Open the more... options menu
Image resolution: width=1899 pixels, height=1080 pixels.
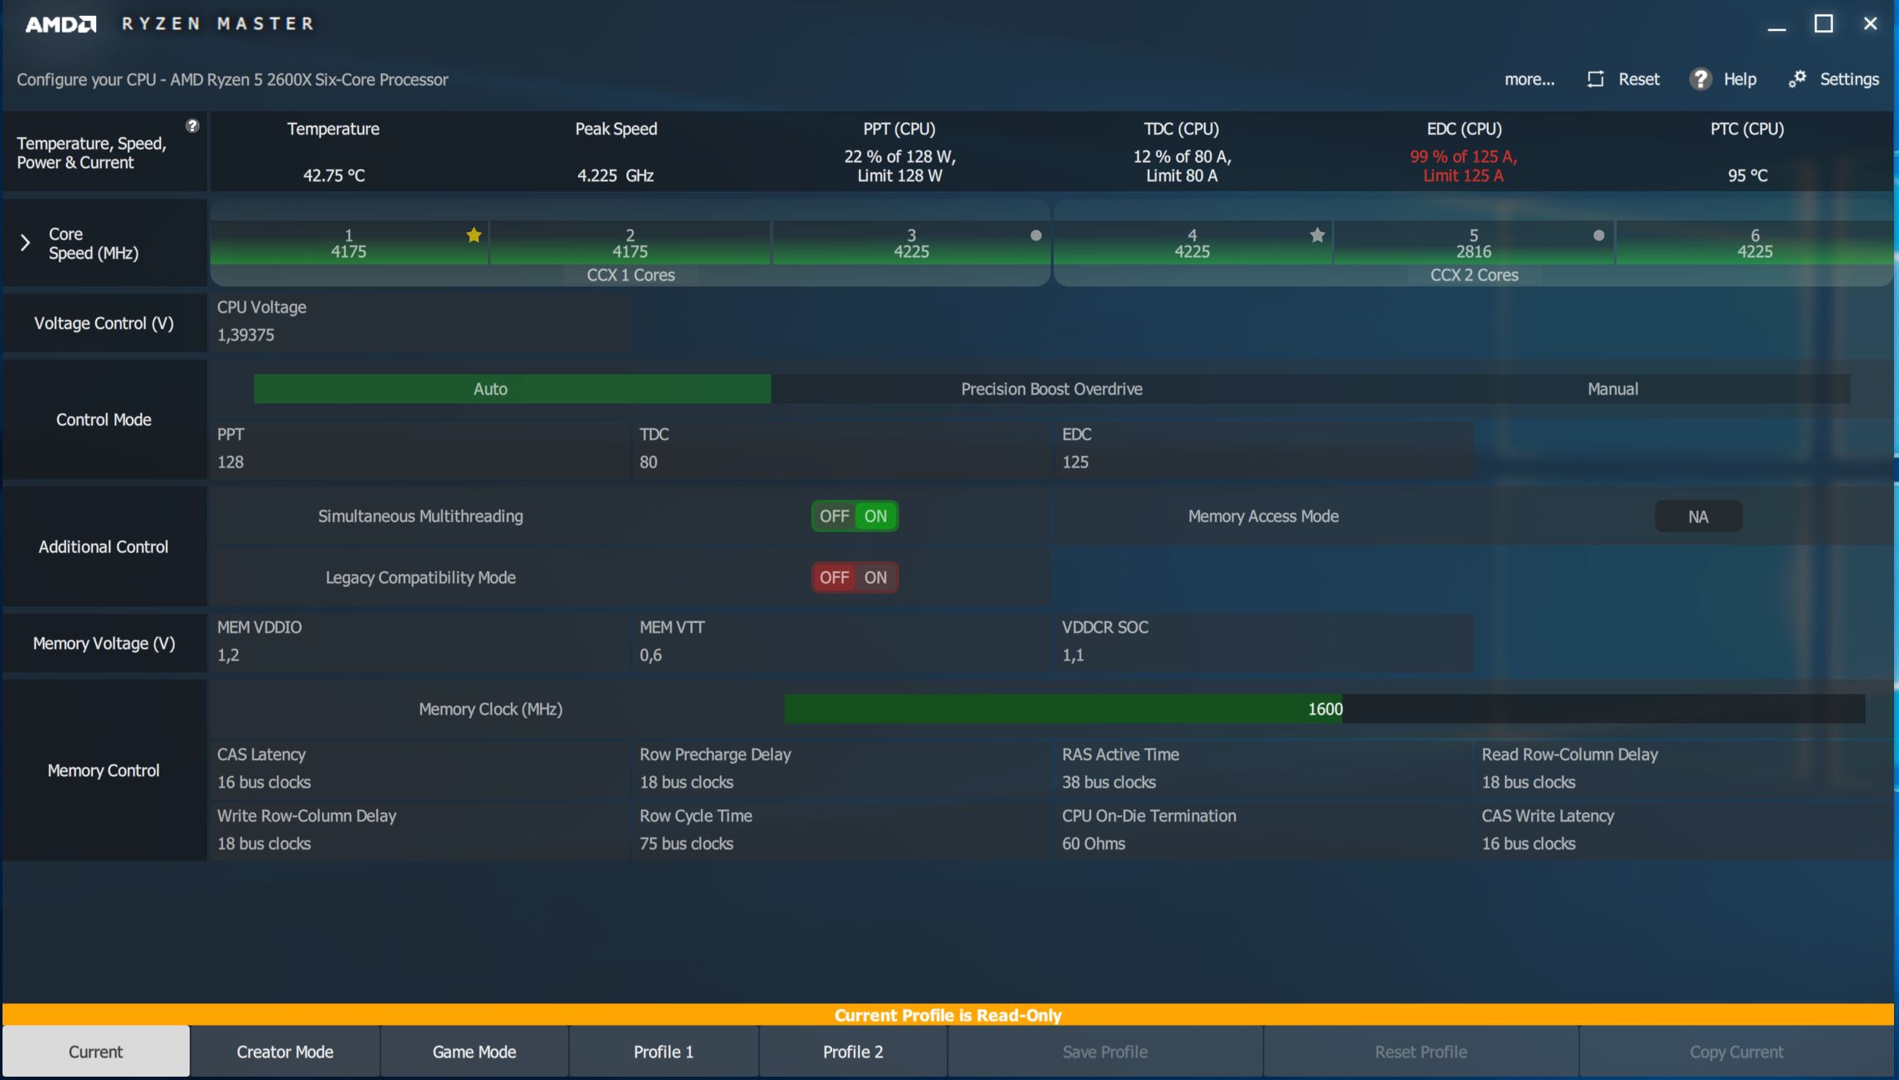(x=1529, y=79)
